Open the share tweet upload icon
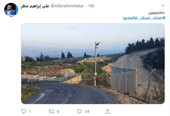The image size is (170, 116). click(x=107, y=111)
